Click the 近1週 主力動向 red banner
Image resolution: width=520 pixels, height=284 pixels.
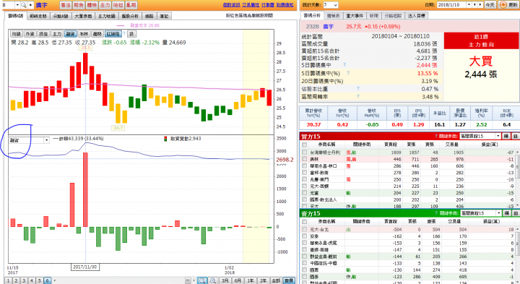[x=481, y=40]
